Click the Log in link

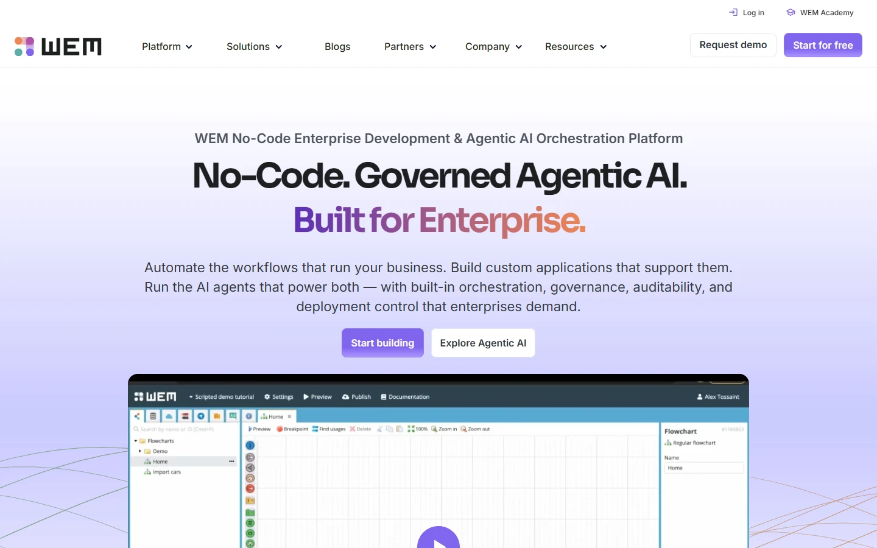click(x=747, y=12)
